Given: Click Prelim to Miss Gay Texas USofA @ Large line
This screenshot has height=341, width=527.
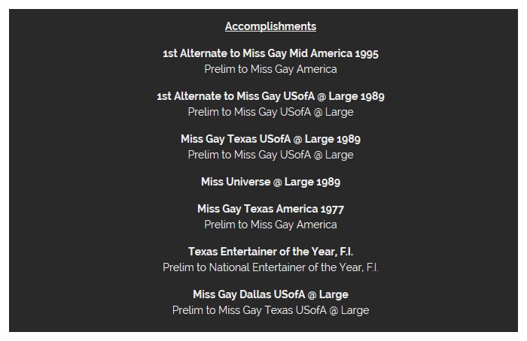Looking at the screenshot, I should (270, 310).
